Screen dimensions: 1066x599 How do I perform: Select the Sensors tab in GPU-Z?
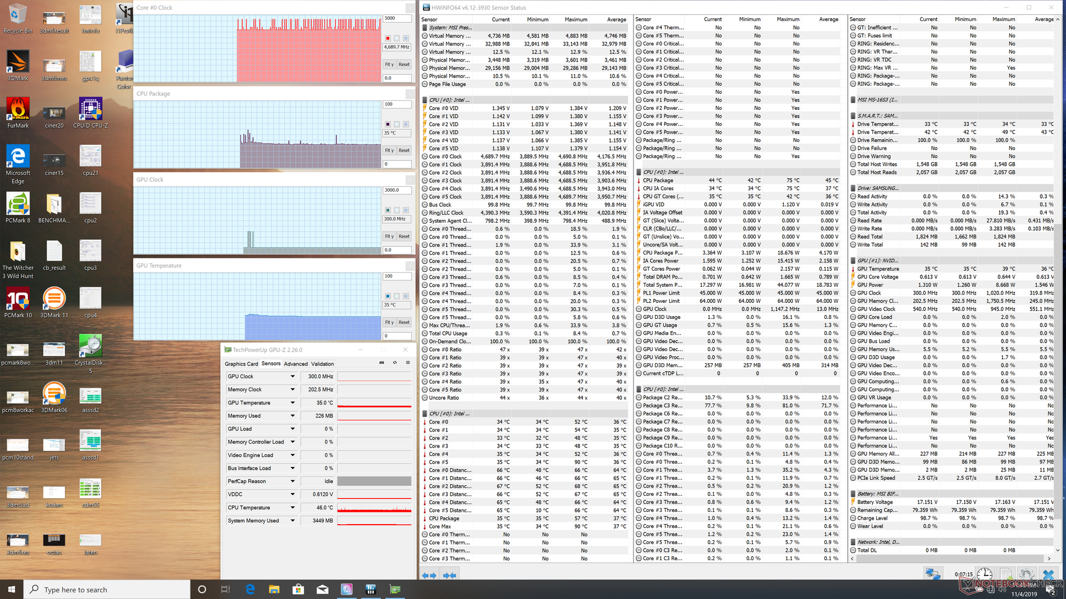pos(271,364)
